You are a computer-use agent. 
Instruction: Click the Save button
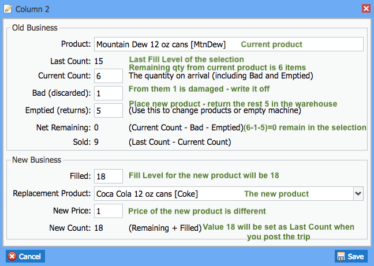click(x=351, y=256)
